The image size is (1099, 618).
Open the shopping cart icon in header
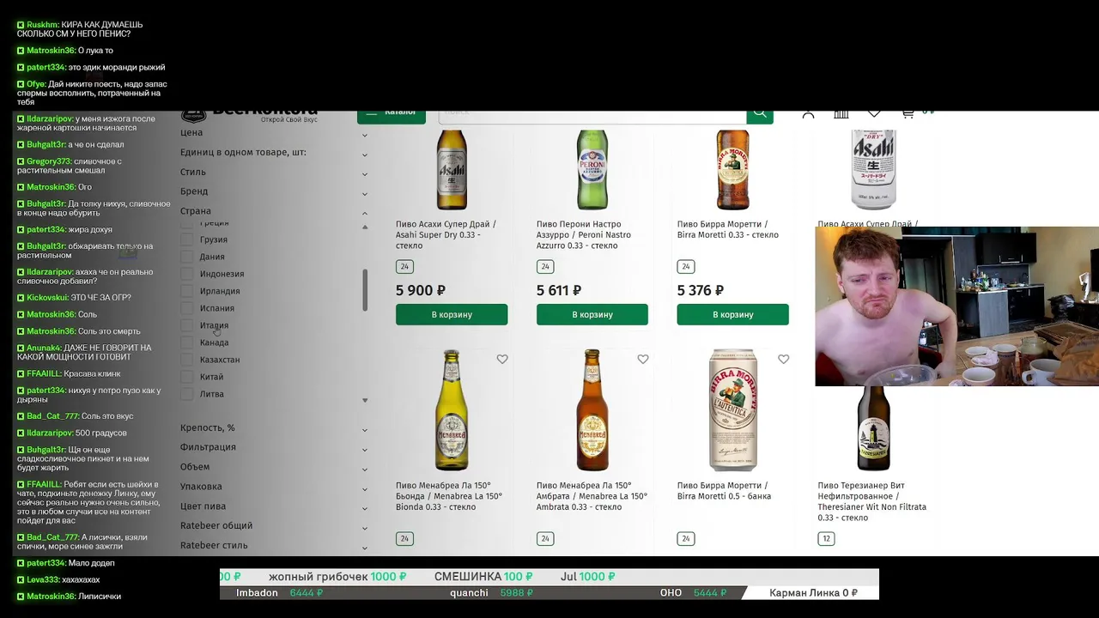(x=908, y=114)
